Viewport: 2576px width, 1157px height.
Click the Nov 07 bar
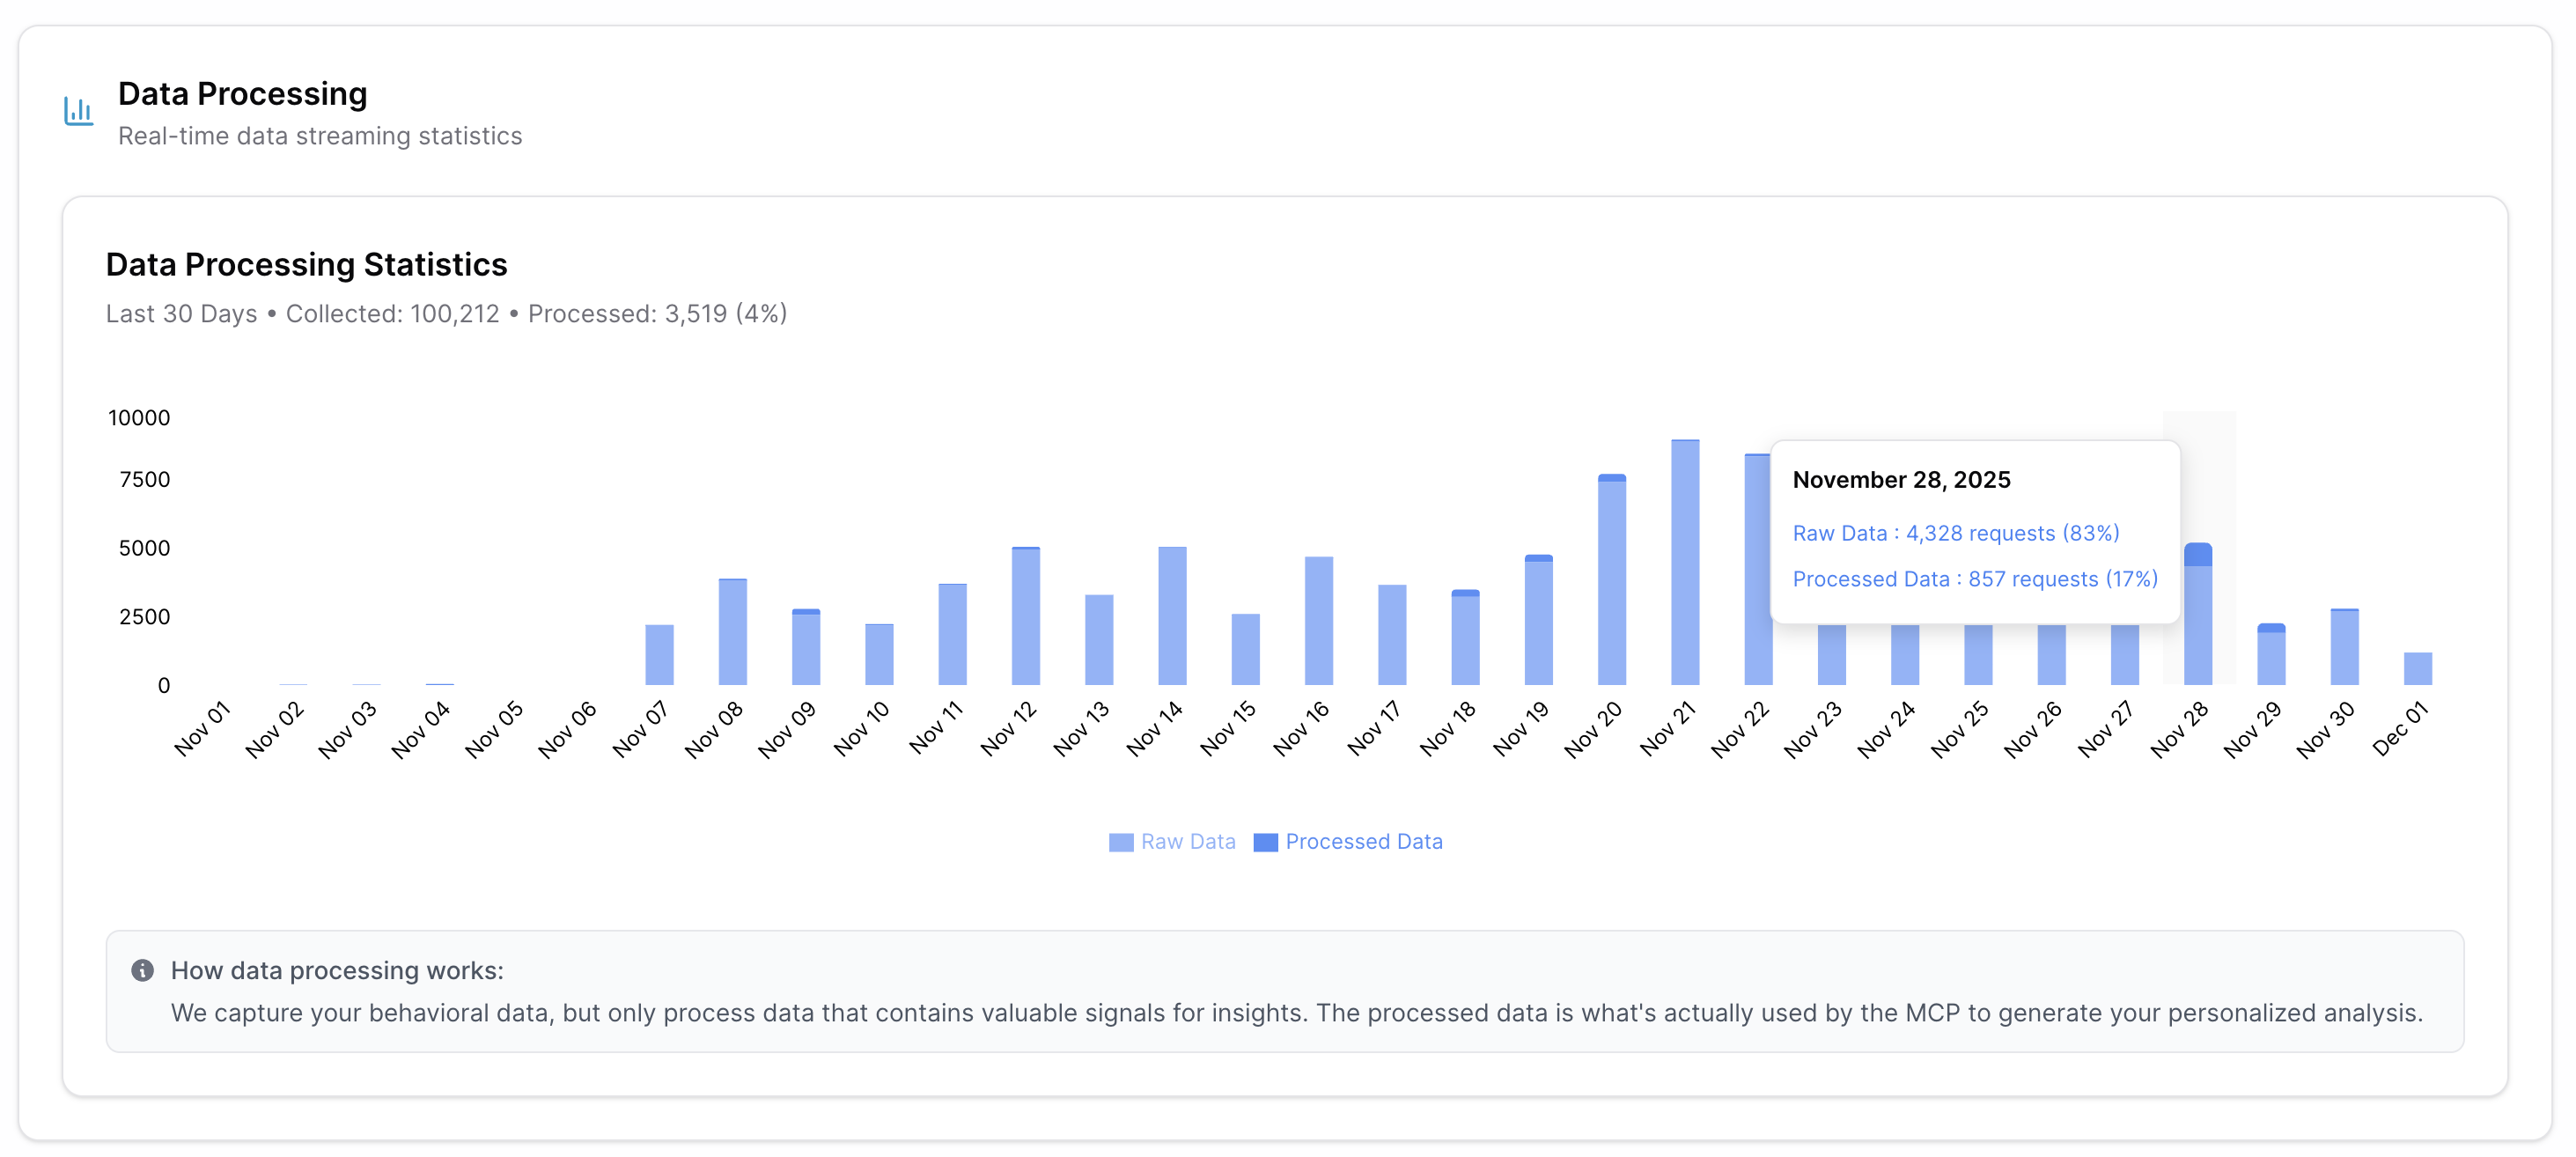click(659, 655)
